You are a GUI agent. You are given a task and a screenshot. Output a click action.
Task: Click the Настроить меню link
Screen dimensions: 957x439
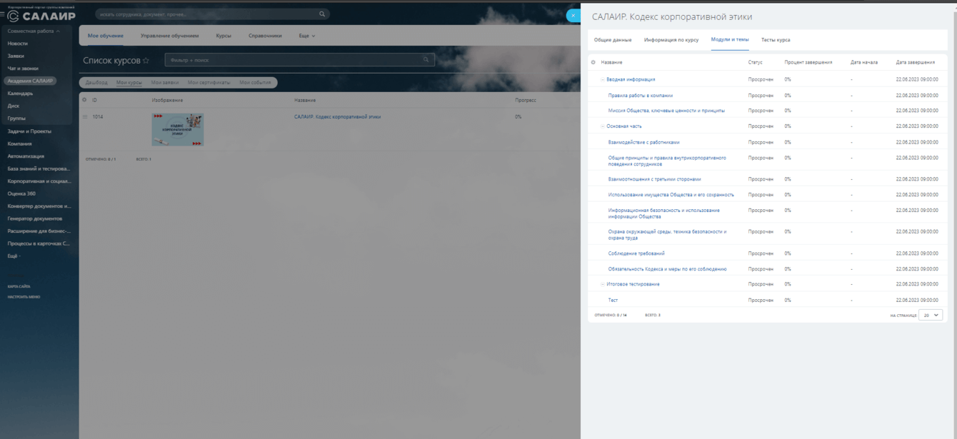pyautogui.click(x=24, y=296)
